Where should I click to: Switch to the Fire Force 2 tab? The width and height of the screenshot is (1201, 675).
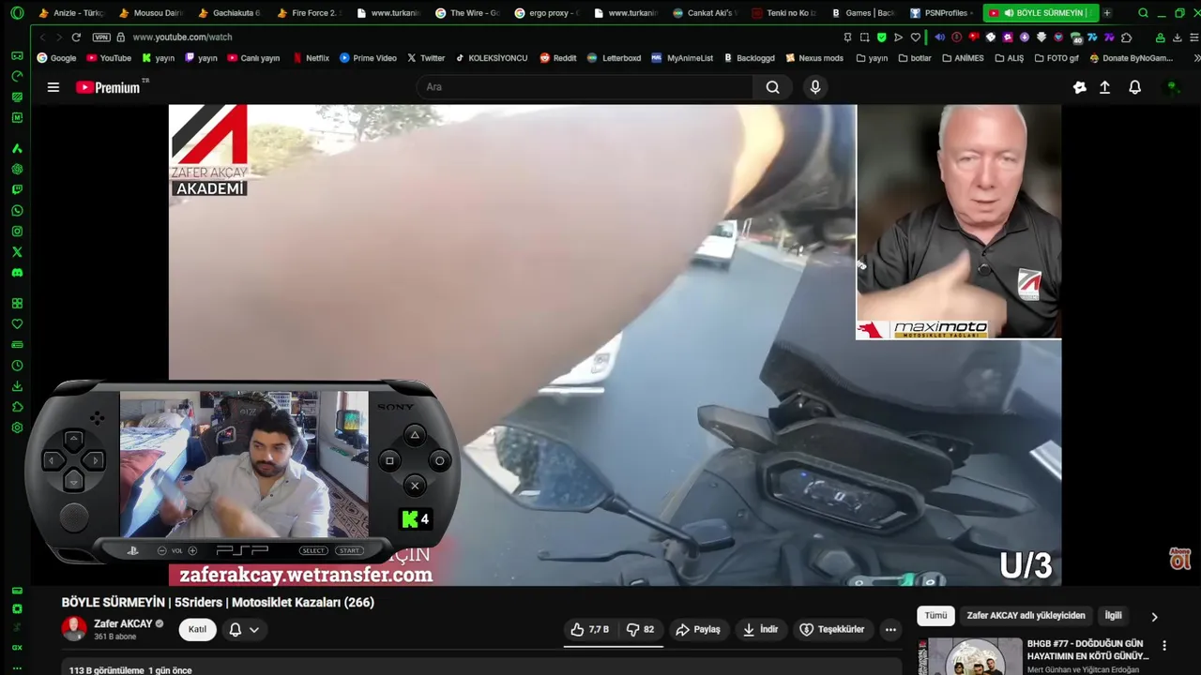[311, 13]
